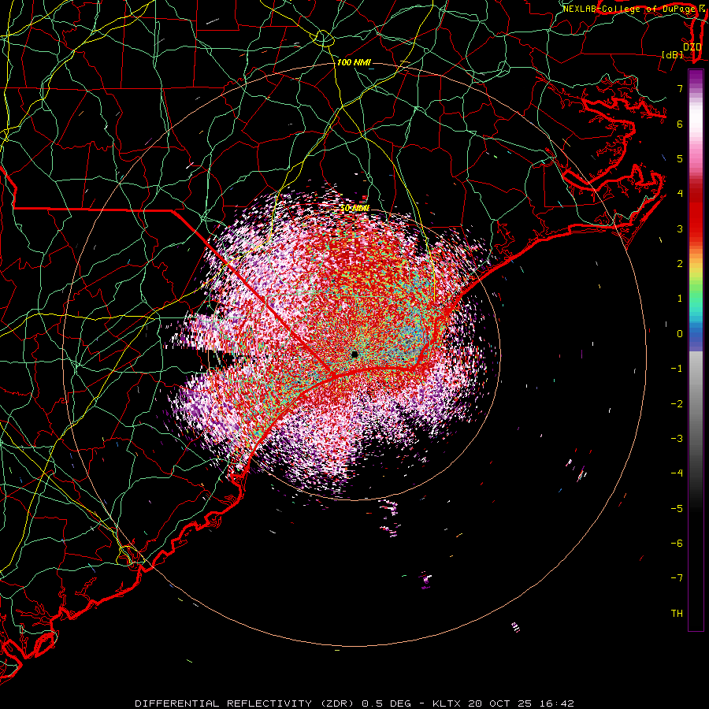Click the -6 value on color scale
Viewport: 709px width, 709px height.
(x=677, y=544)
